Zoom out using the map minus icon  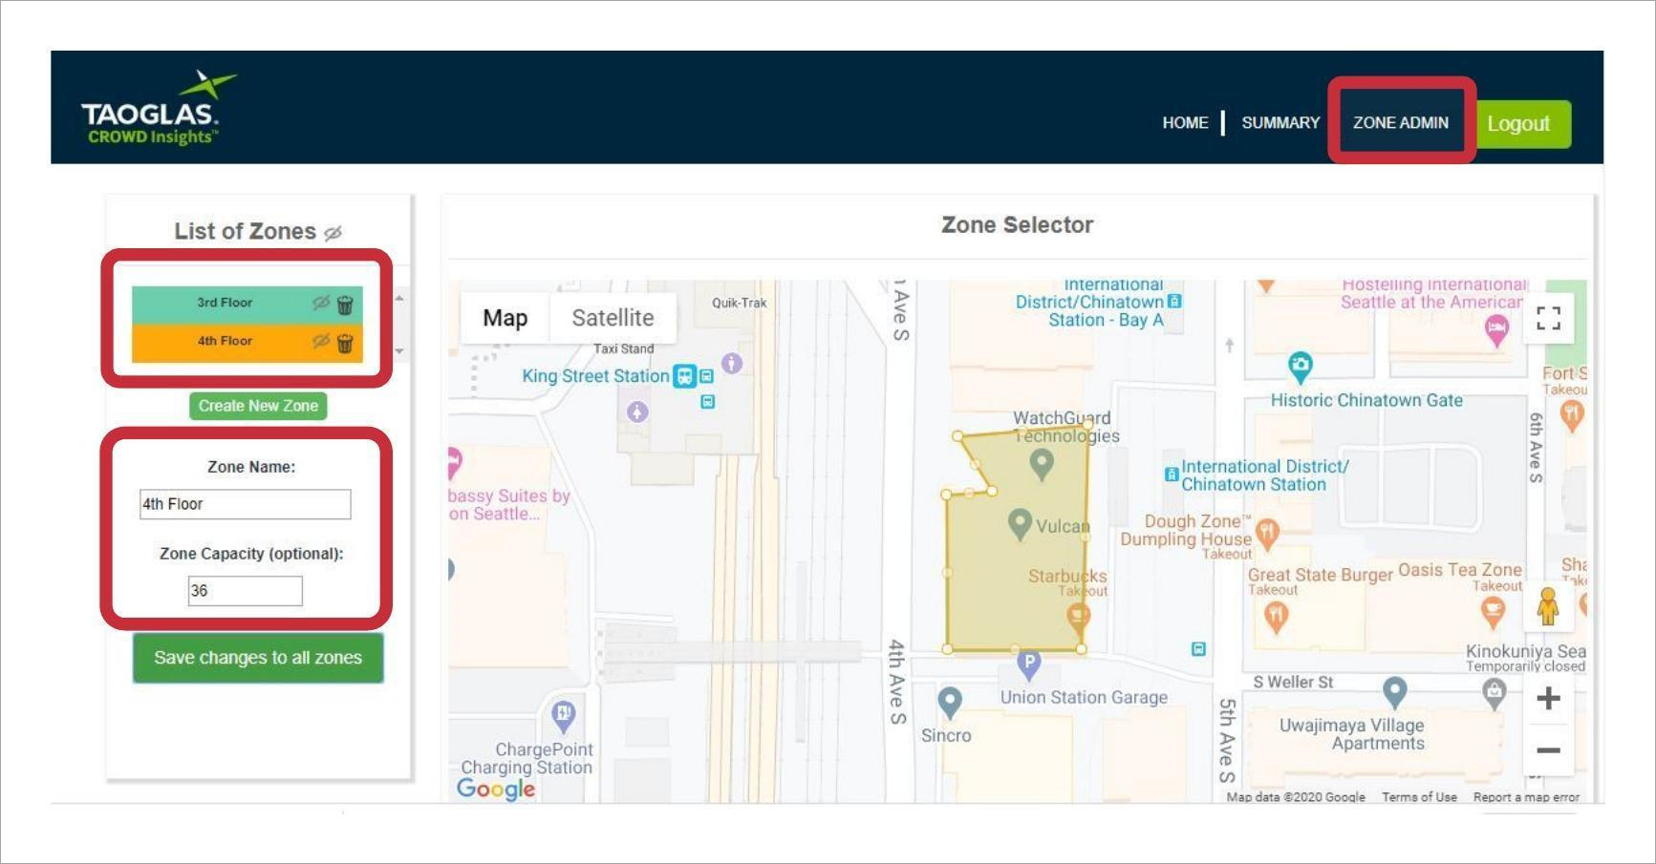(1549, 750)
